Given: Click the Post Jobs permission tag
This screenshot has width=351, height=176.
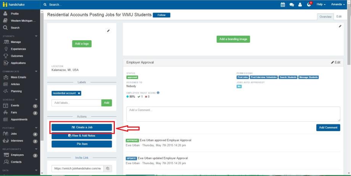Looking at the screenshot, I should pyautogui.click(x=243, y=77).
